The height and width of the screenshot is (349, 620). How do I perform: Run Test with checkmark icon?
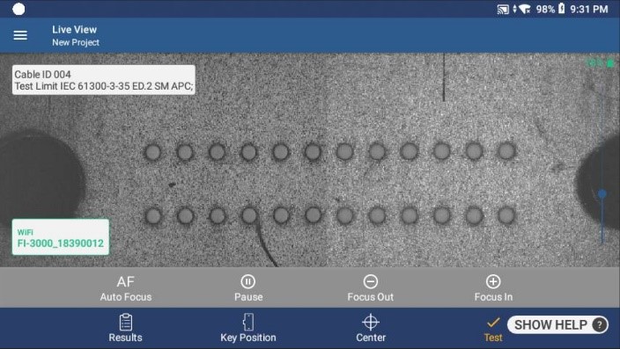493,329
